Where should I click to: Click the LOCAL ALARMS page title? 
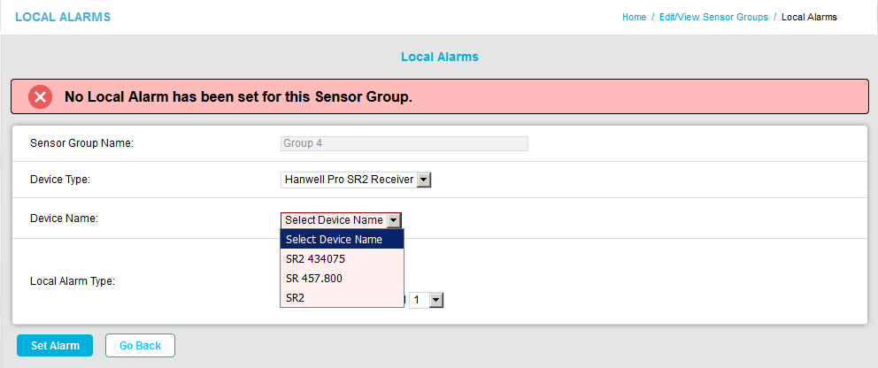63,18
